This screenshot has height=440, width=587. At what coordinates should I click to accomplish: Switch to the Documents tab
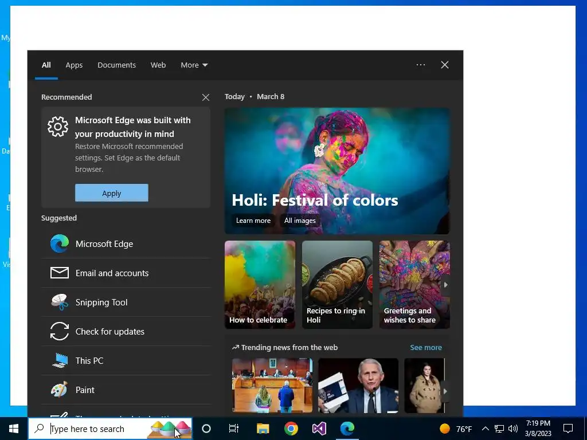point(116,65)
